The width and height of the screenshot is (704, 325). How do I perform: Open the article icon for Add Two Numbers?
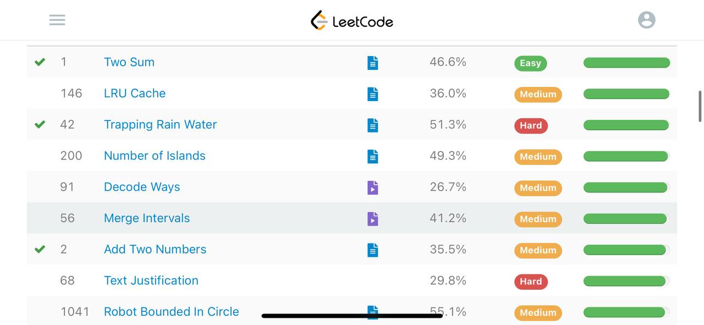(x=373, y=250)
